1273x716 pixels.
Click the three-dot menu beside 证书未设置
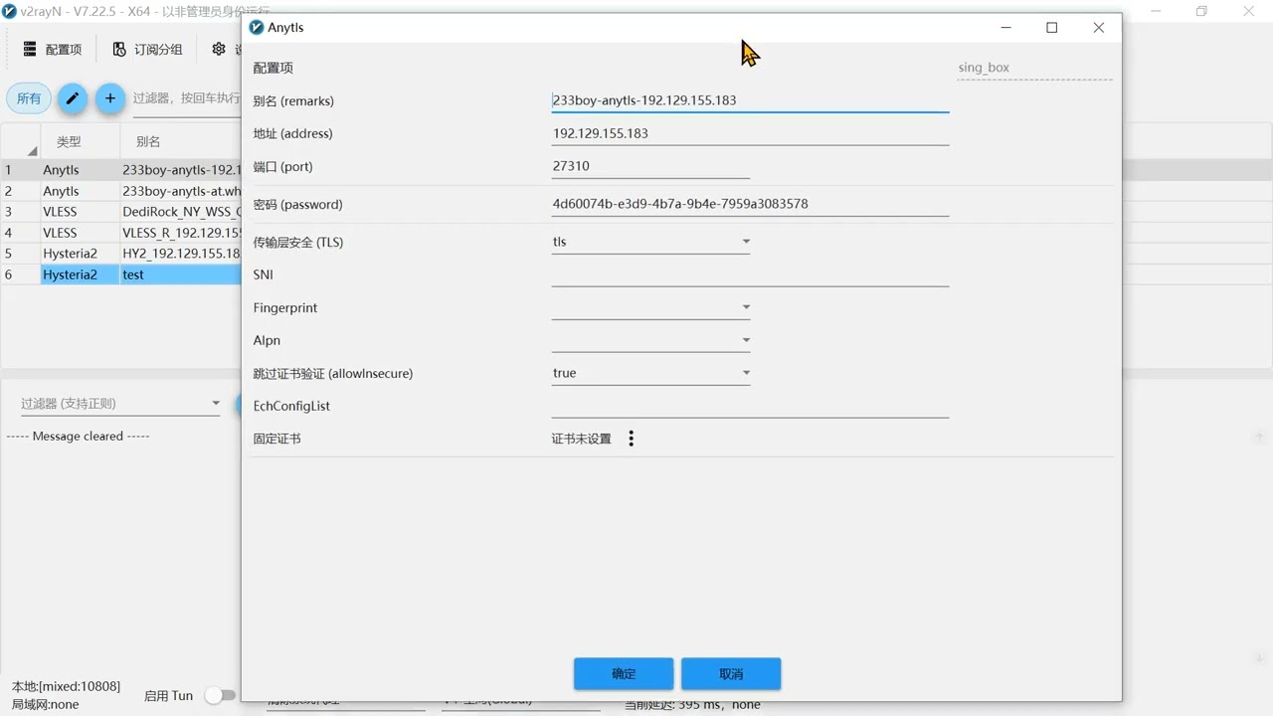tap(631, 439)
